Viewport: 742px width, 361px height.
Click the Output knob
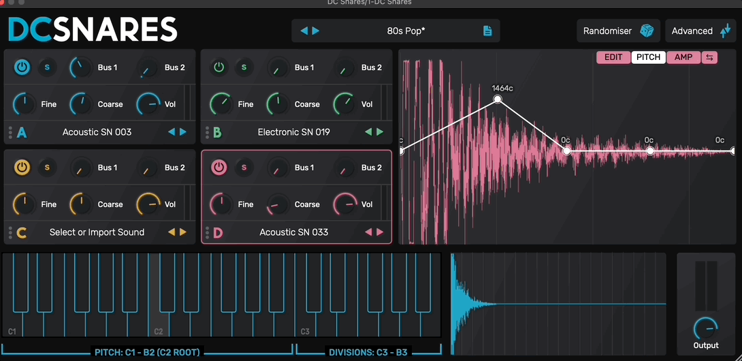click(705, 329)
